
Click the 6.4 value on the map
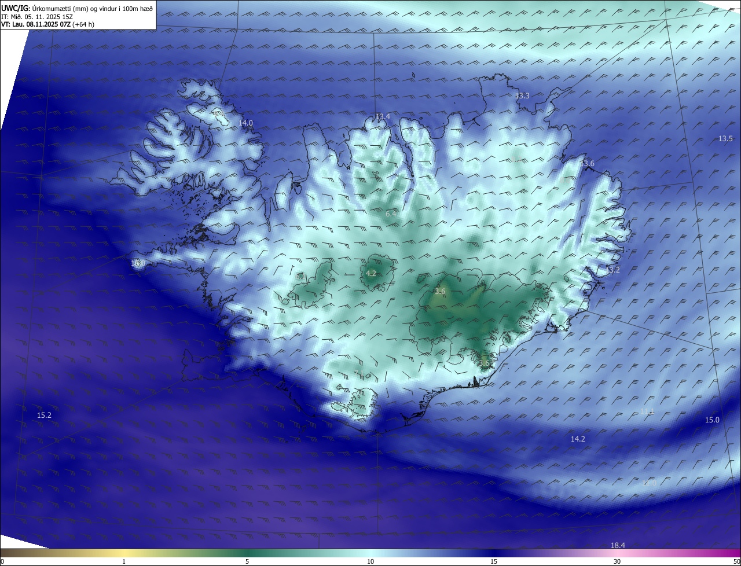391,214
